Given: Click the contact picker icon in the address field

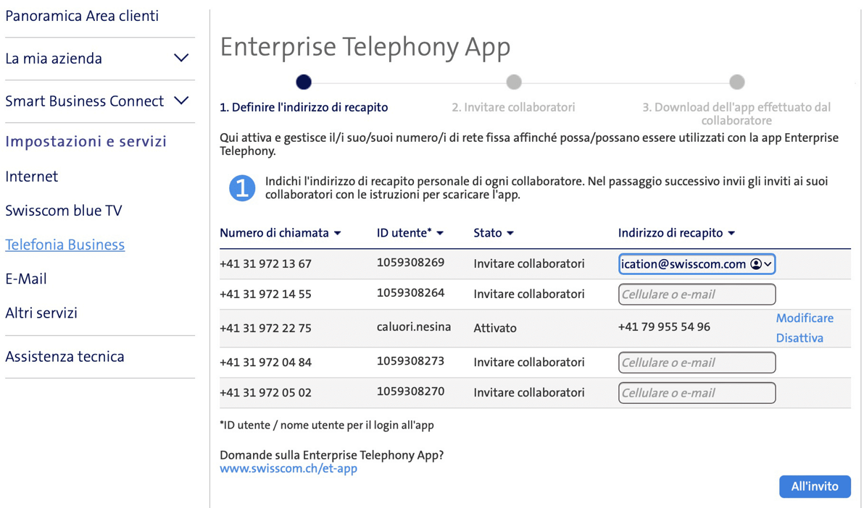Looking at the screenshot, I should (x=755, y=264).
